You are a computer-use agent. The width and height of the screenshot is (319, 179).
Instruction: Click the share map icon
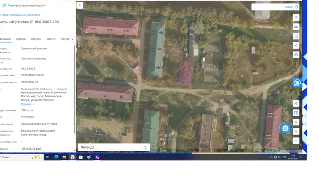tap(296, 45)
